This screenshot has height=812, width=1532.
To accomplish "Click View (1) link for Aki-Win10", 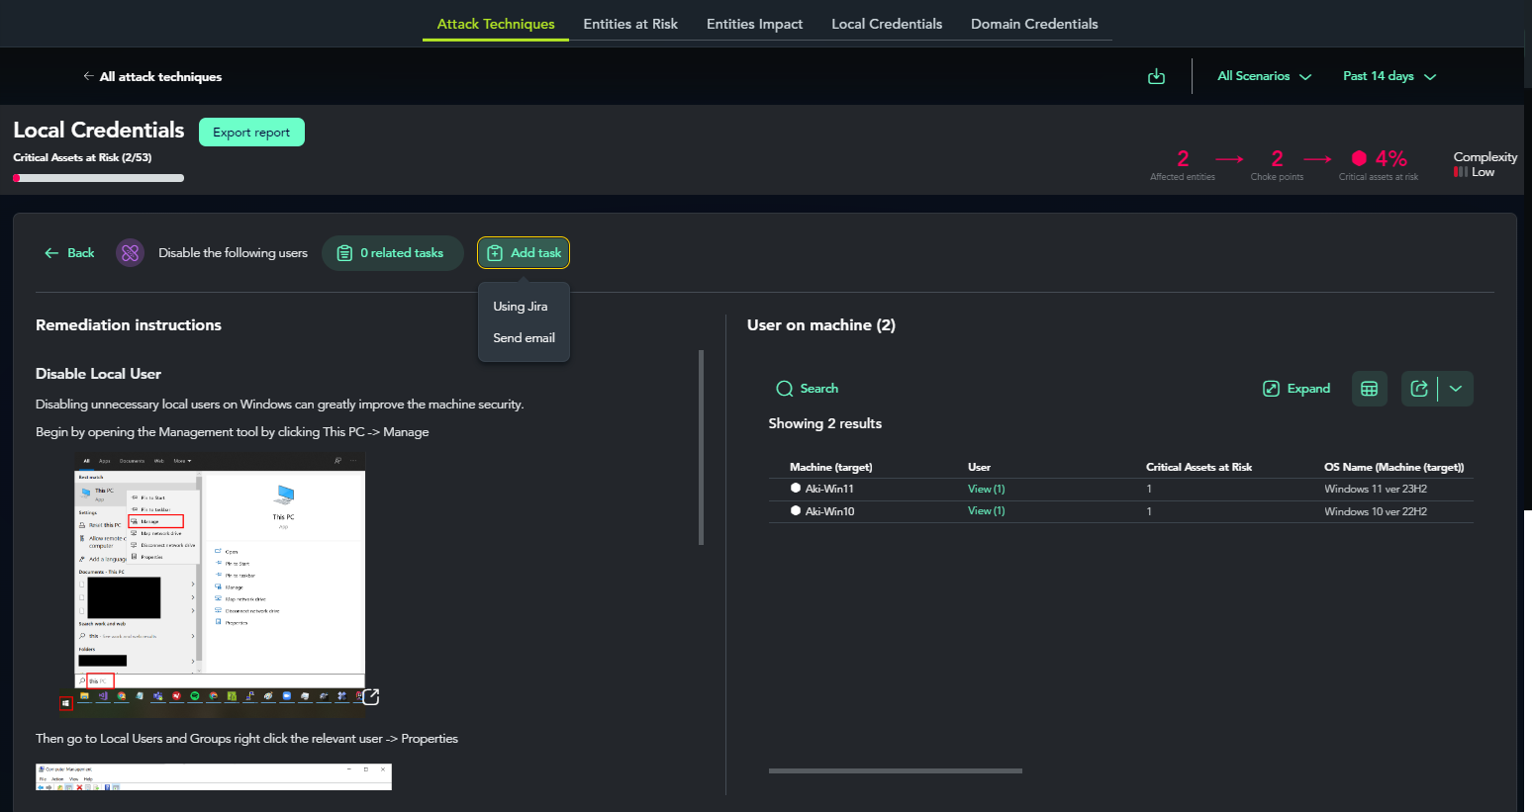I will coord(987,511).
